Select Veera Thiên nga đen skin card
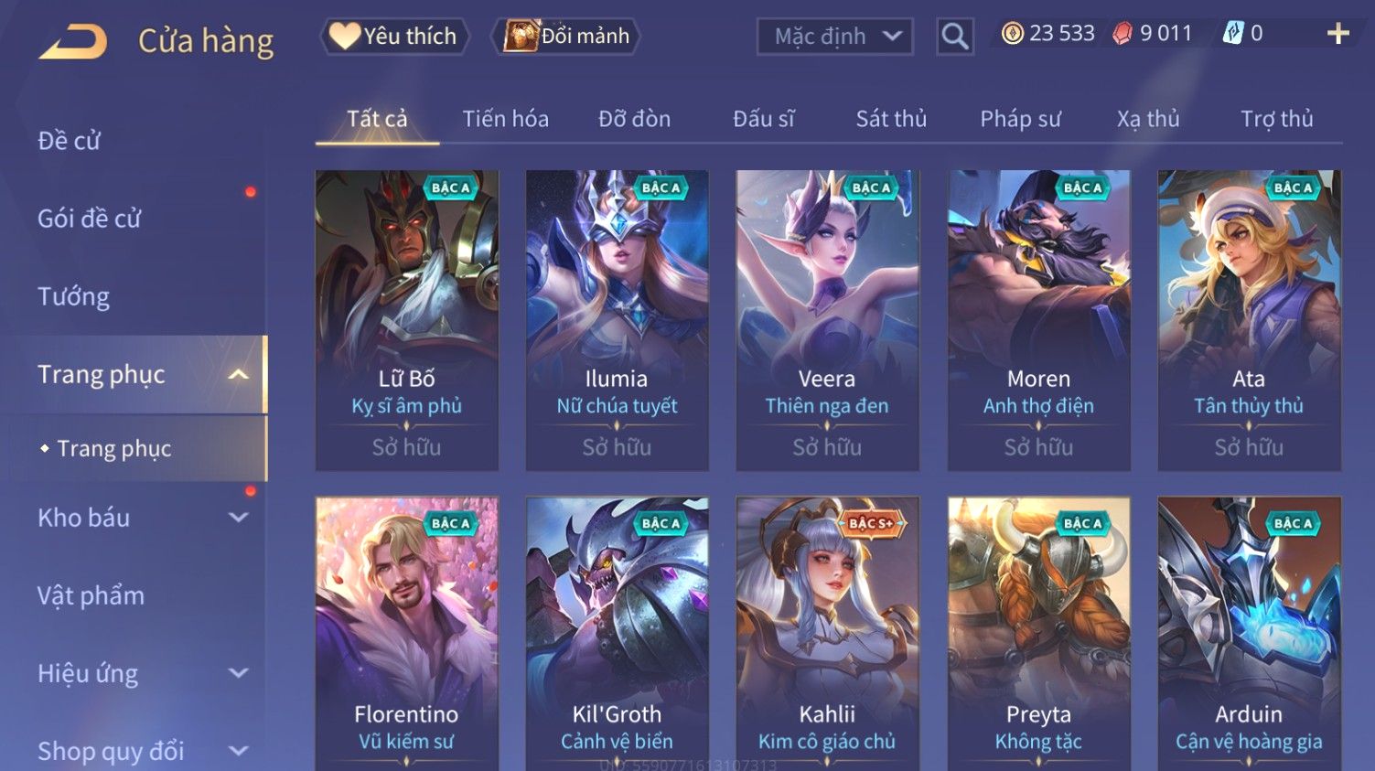The height and width of the screenshot is (771, 1375). (x=827, y=320)
